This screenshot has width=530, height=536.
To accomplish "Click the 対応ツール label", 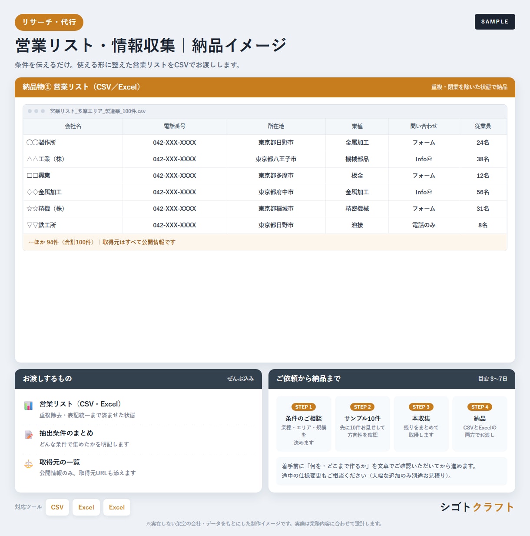I will point(28,507).
